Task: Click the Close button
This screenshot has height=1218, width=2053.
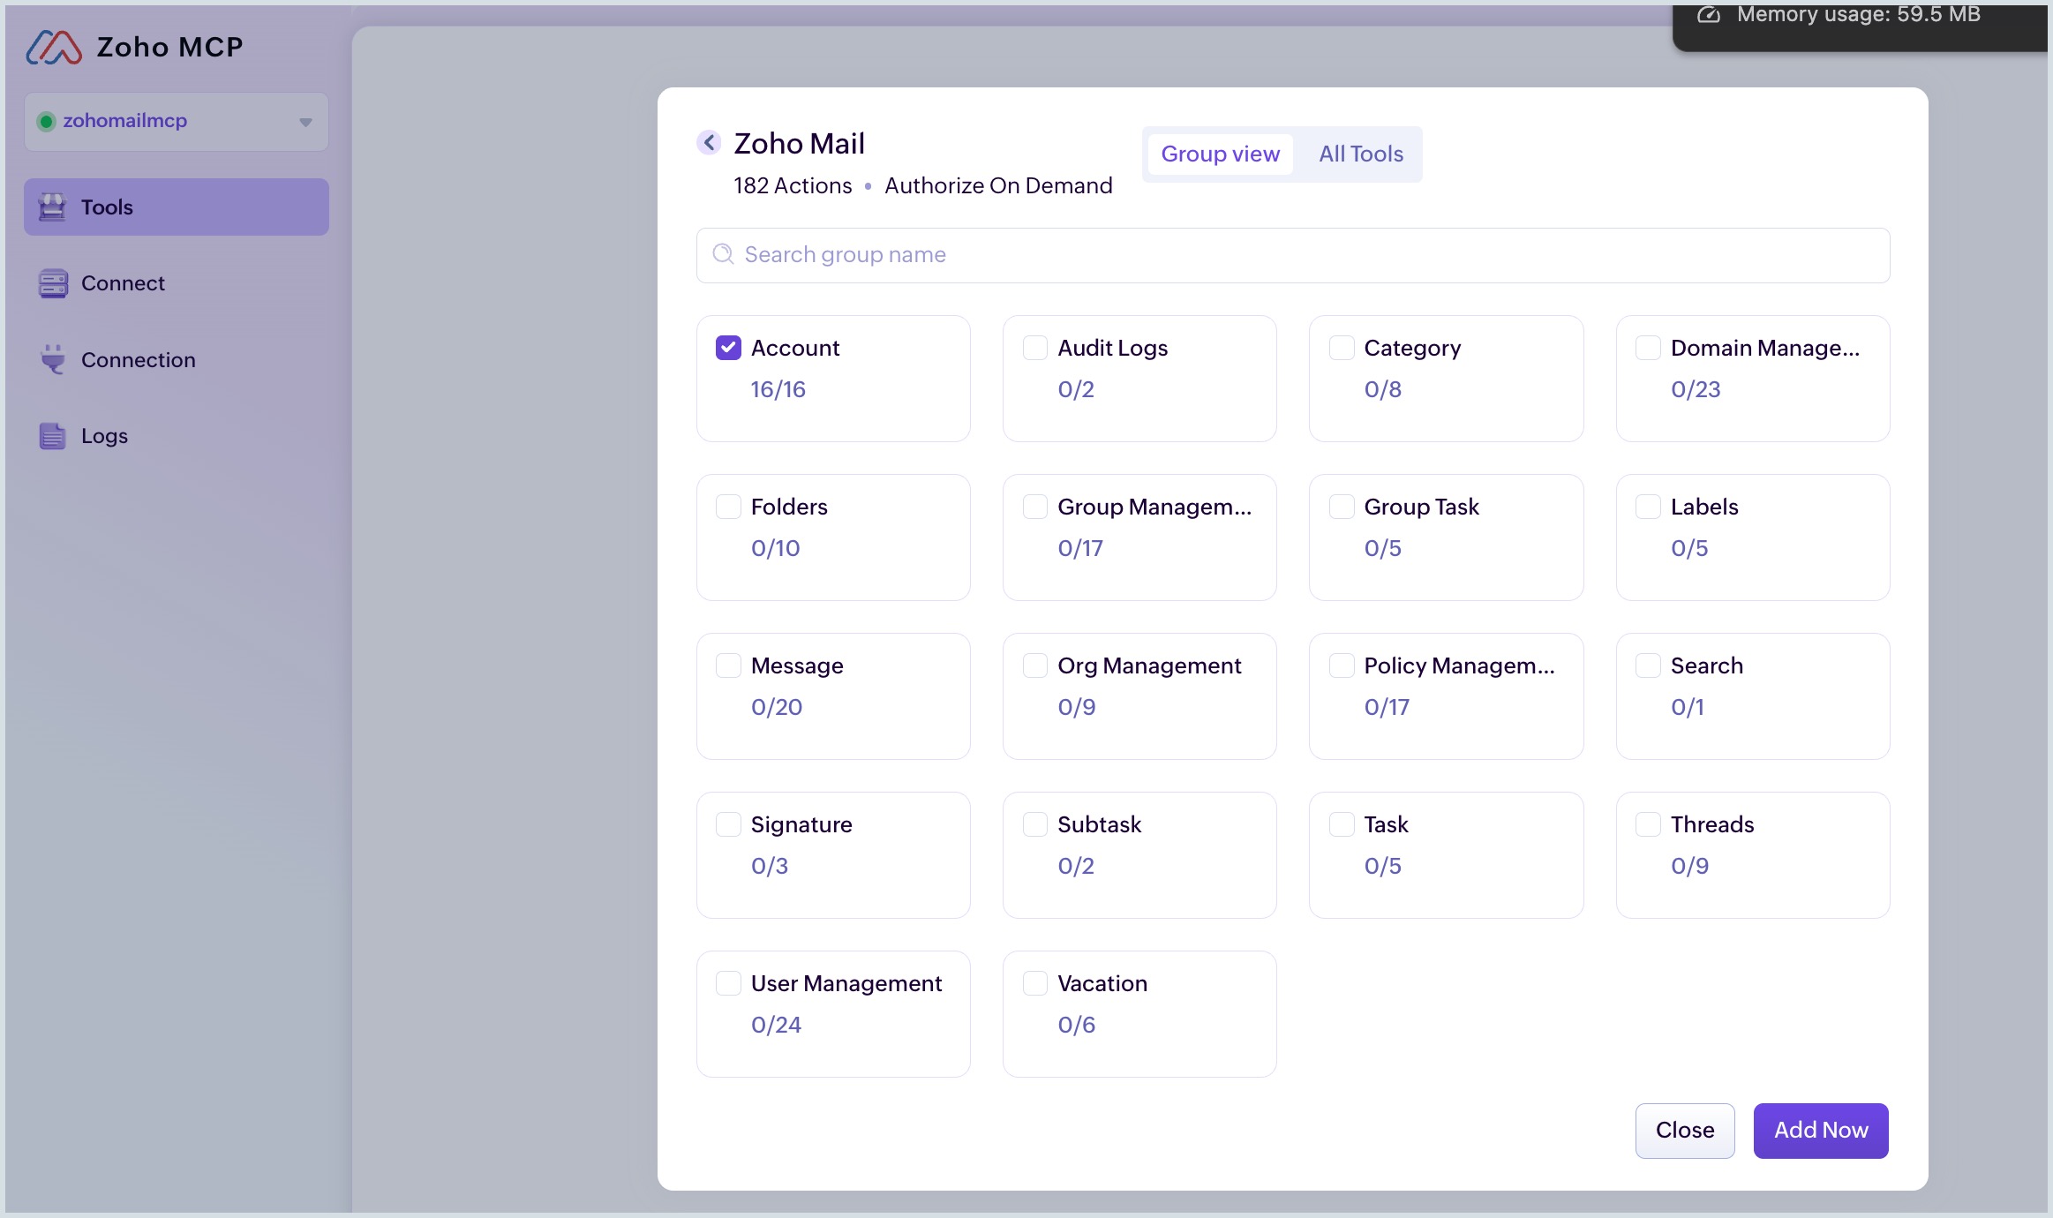Action: pos(1685,1131)
